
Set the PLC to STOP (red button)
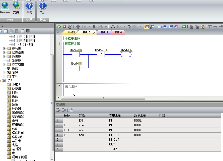64,27
